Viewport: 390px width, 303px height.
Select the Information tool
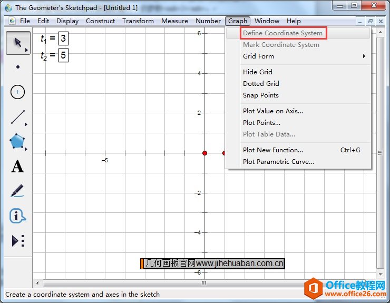[17, 216]
